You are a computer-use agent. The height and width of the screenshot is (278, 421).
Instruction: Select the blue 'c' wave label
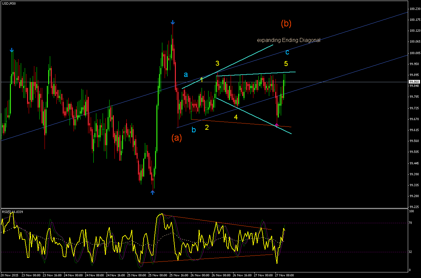(287, 52)
